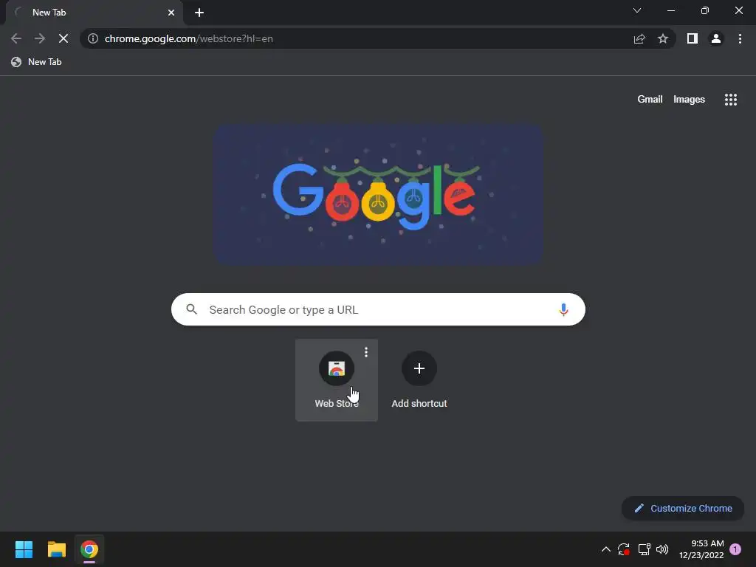Viewport: 756px width, 567px height.
Task: Open File Explorer from taskbar
Action: 56,549
